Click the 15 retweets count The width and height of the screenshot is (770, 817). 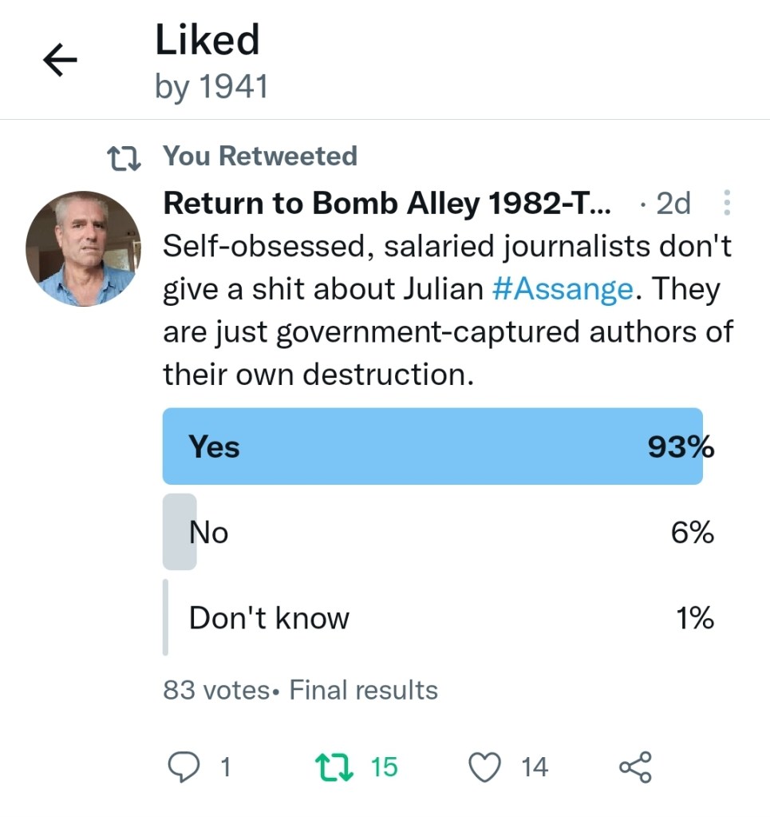(x=384, y=767)
